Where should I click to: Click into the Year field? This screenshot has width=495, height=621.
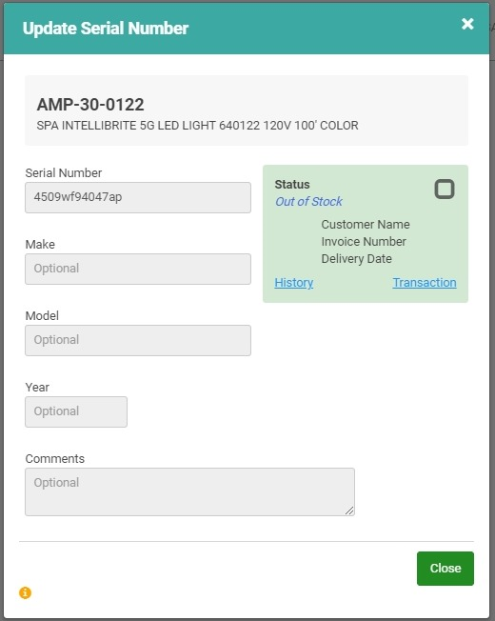click(x=76, y=411)
